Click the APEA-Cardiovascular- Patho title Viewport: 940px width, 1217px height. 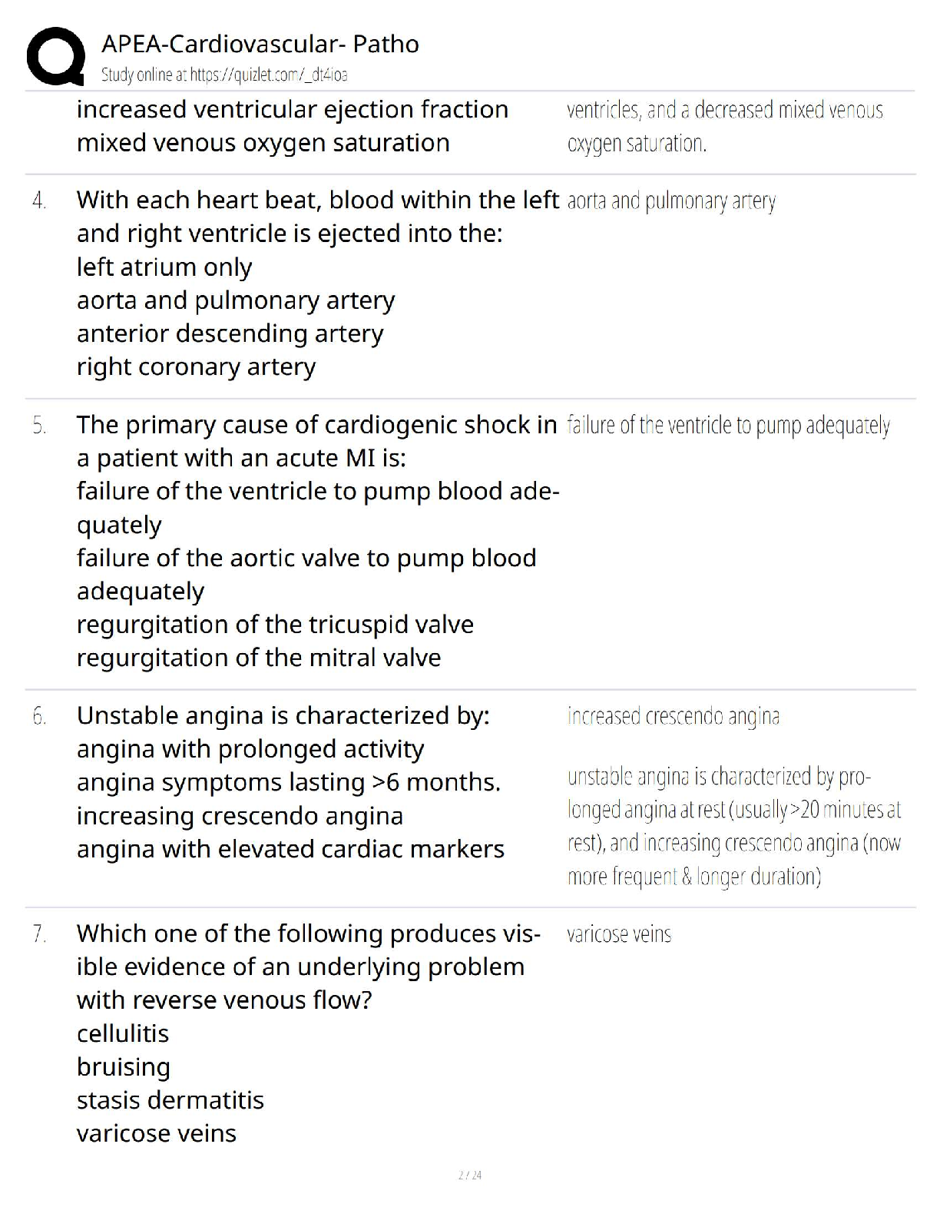pyautogui.click(x=260, y=44)
